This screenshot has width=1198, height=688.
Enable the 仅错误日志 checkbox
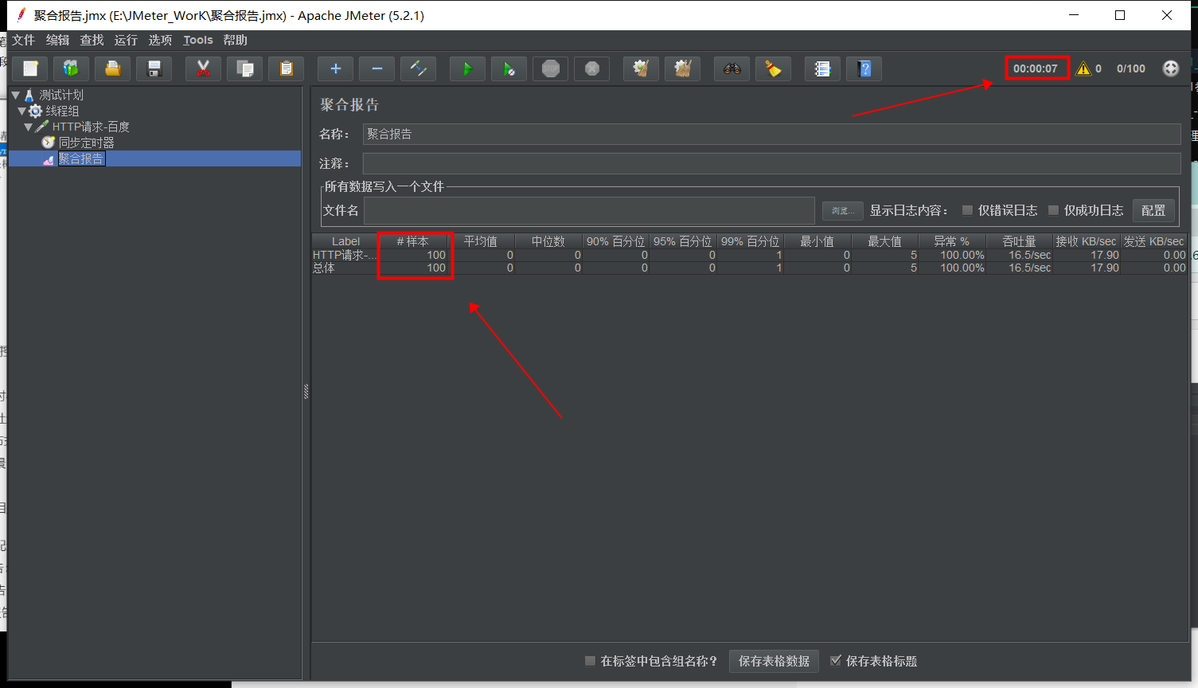pyautogui.click(x=967, y=210)
